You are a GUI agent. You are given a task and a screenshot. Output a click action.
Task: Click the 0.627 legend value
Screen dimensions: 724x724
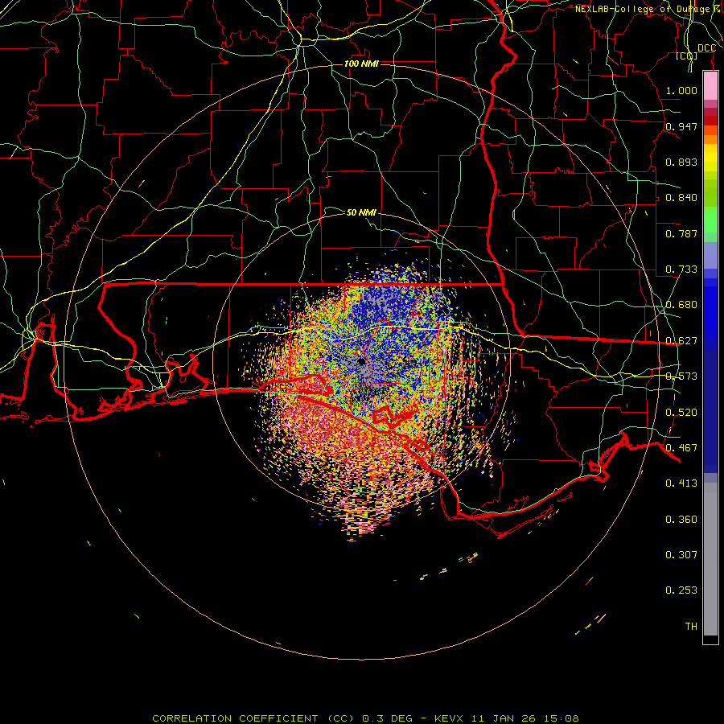pos(681,341)
